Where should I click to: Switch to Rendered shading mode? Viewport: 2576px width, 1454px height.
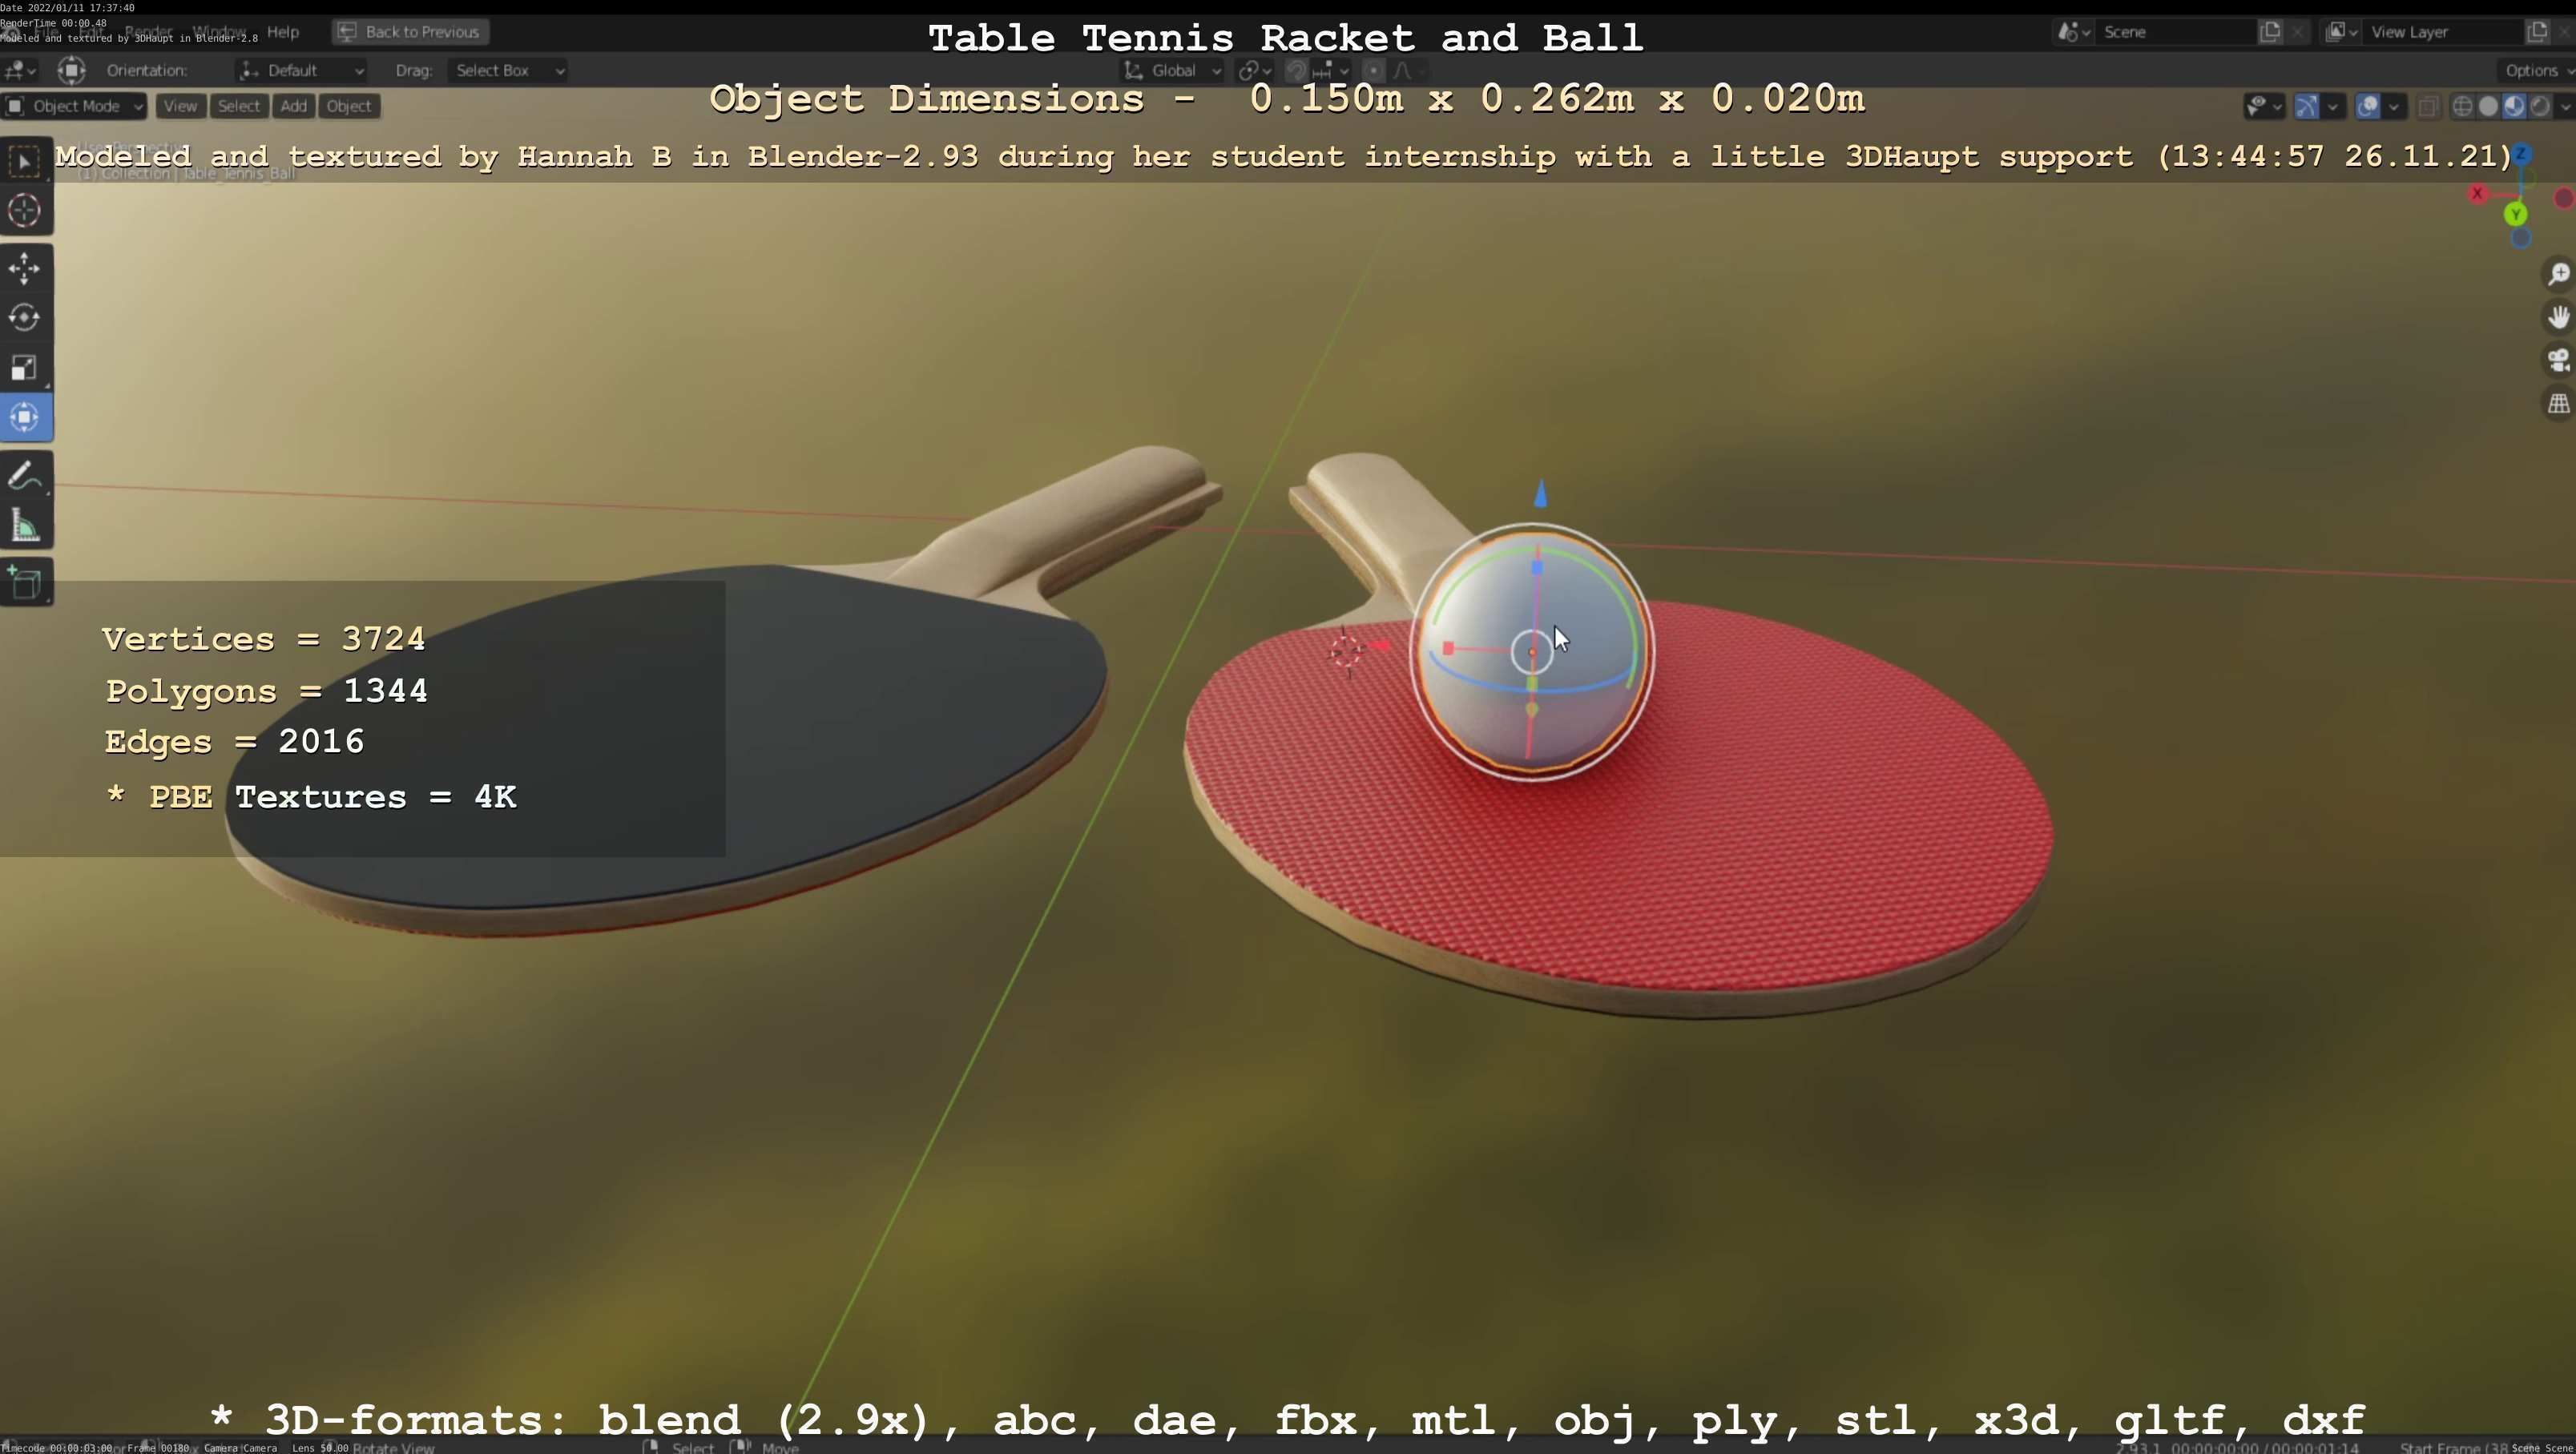[2539, 106]
